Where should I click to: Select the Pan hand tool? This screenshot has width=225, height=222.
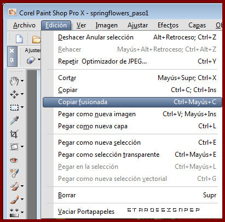14,81
